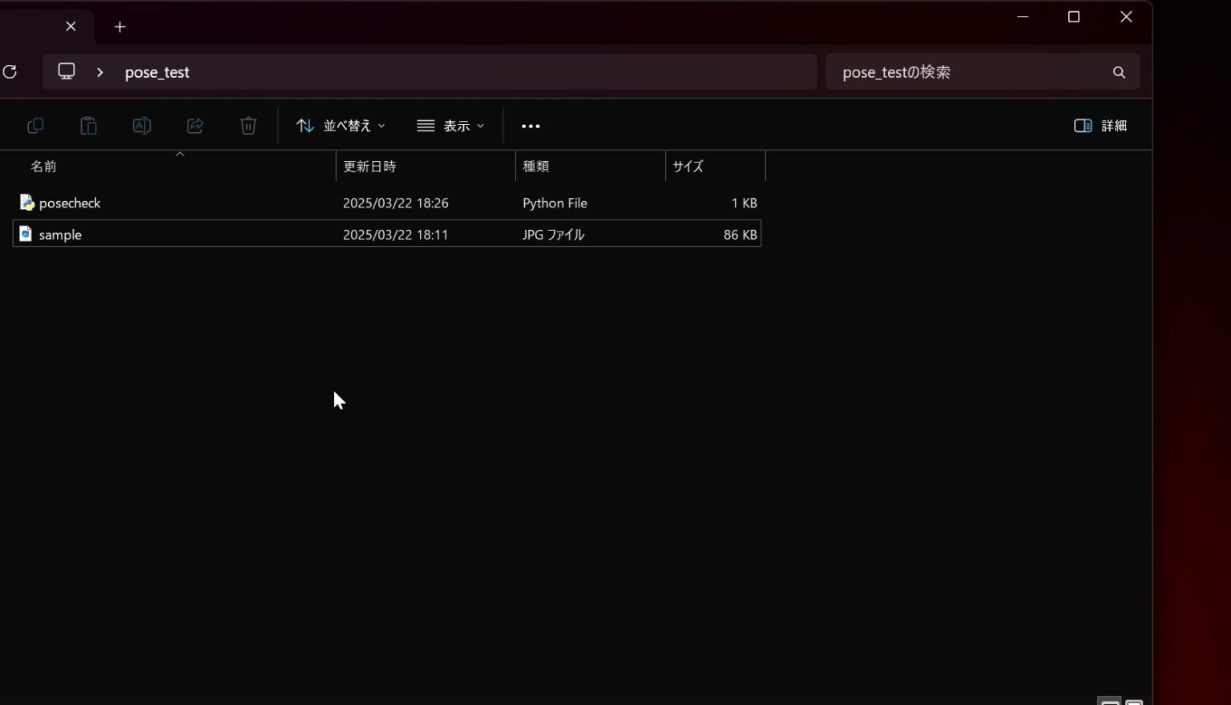Click the pose_testの検索 search field
1231x705 pixels.
[x=962, y=72]
